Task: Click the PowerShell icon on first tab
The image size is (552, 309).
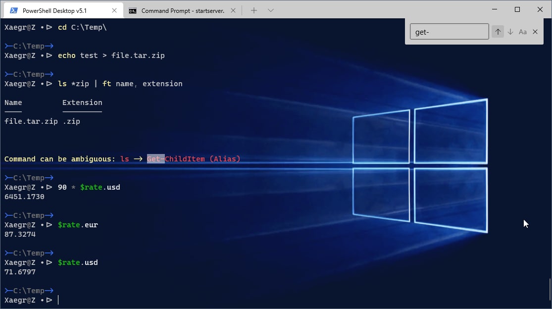Action: click(x=14, y=10)
